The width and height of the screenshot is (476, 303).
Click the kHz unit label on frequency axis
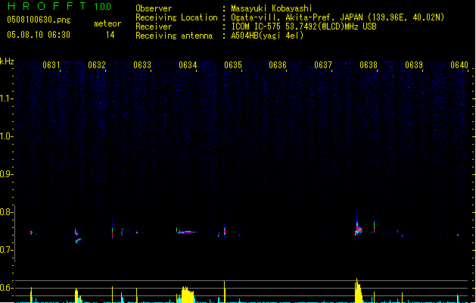[7, 61]
